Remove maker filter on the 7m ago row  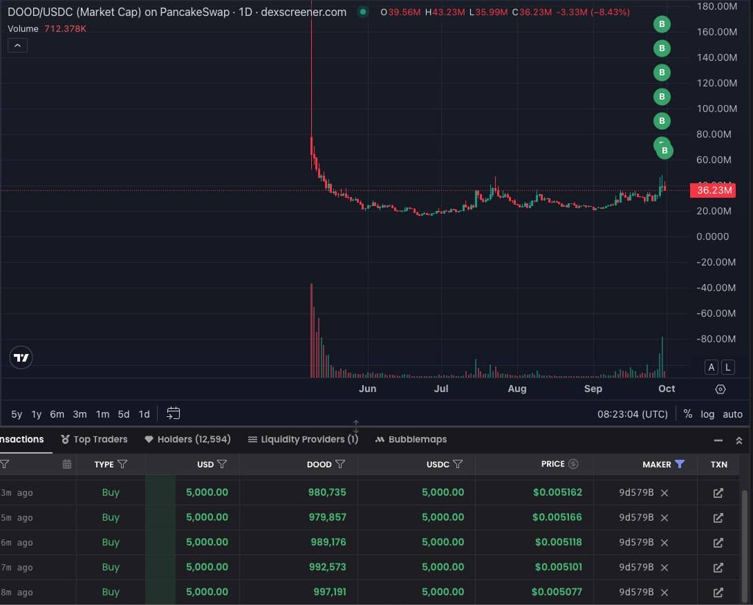664,568
